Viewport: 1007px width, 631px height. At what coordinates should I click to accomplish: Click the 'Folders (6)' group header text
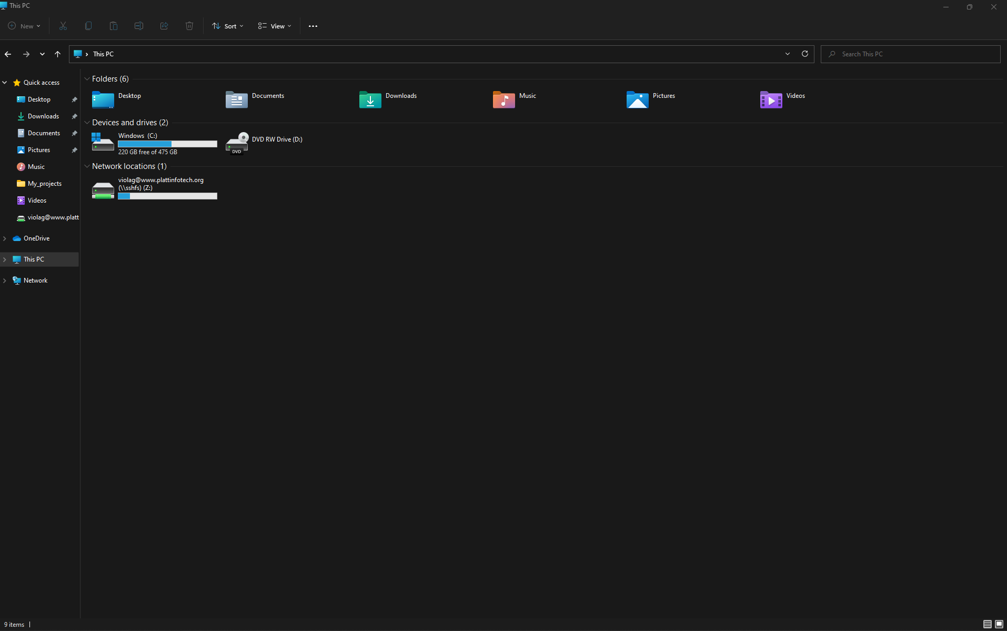pyautogui.click(x=110, y=79)
